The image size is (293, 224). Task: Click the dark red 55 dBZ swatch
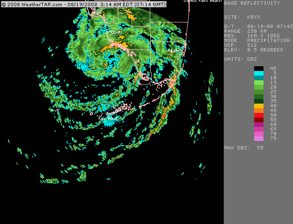pos(259,120)
